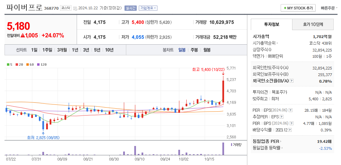Click the 외국인소진율 value 0.78%
341x165 pixels.
325,81
